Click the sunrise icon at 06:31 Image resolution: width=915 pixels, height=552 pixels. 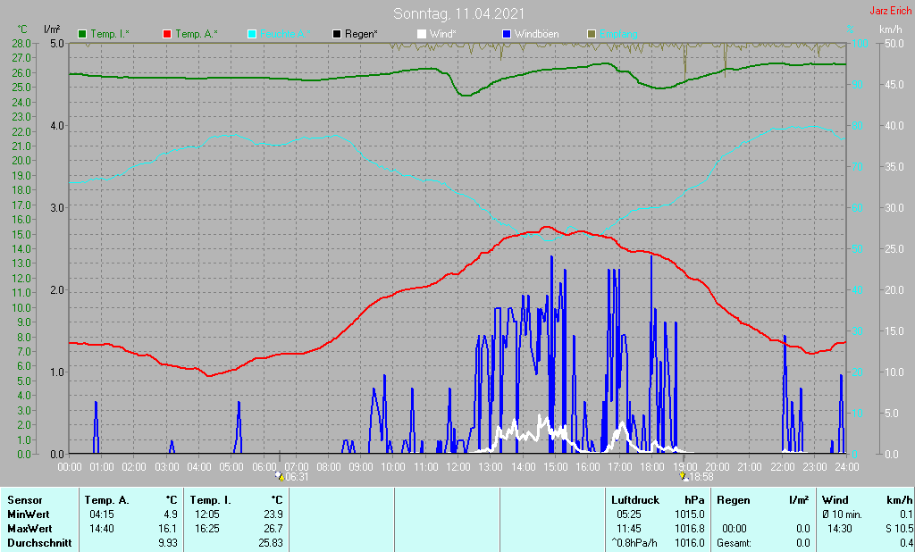point(280,477)
